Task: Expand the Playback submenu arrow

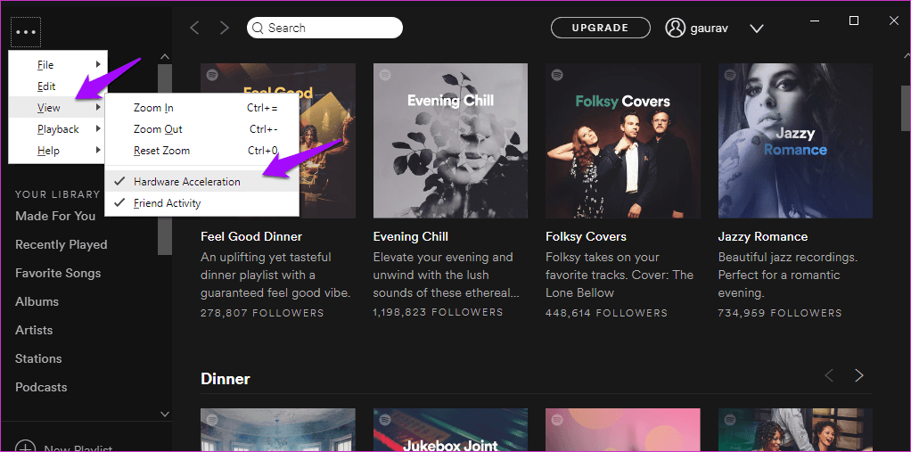Action: click(x=99, y=129)
